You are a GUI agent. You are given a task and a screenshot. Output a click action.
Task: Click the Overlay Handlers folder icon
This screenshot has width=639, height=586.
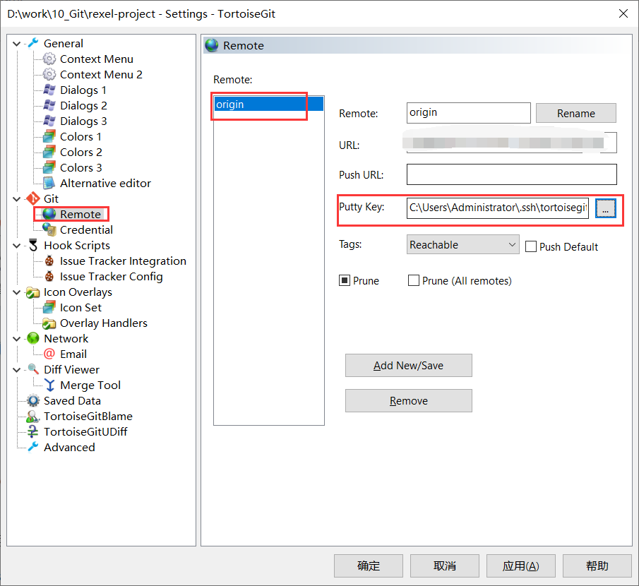click(x=49, y=323)
